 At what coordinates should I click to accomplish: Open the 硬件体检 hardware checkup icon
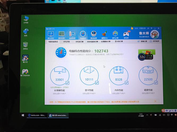point(51,35)
